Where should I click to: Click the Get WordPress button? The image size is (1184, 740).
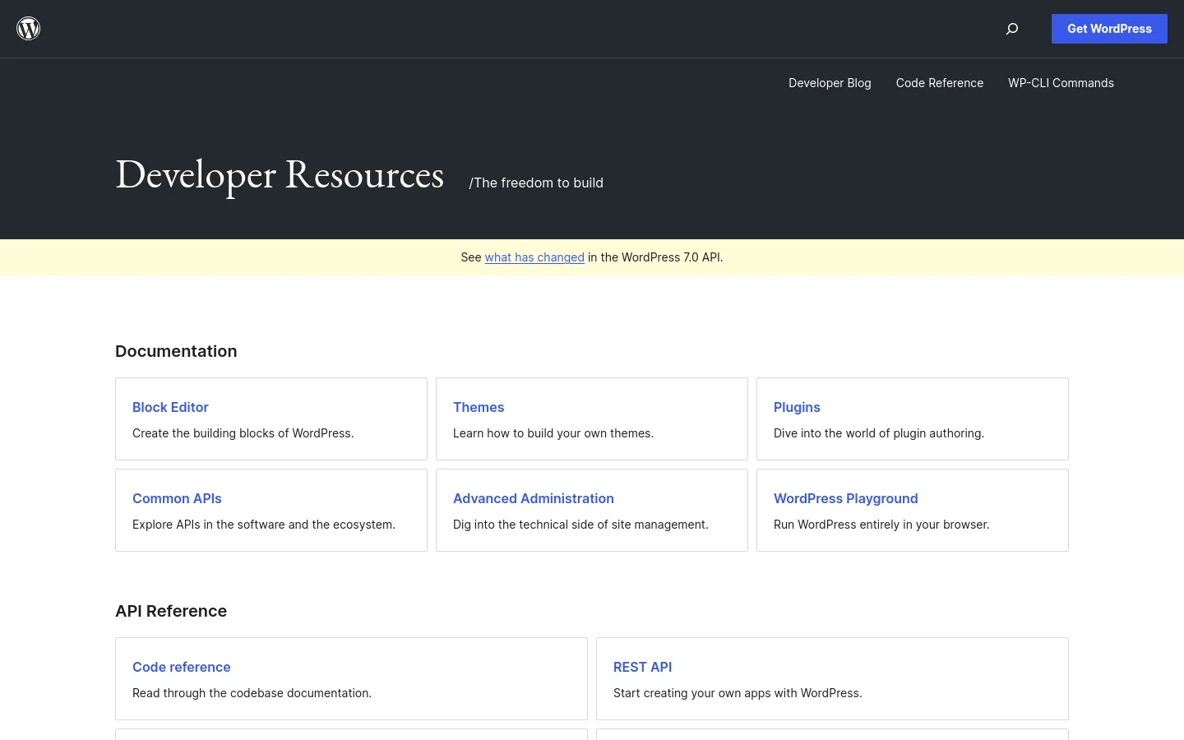[x=1109, y=29]
